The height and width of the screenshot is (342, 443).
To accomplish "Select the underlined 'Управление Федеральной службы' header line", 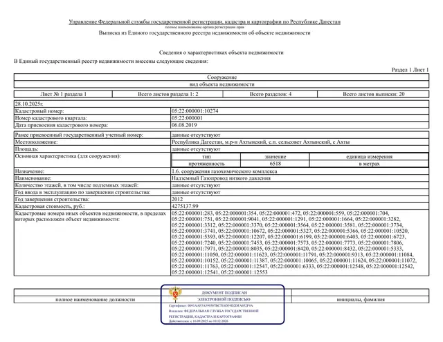I will coord(205,21).
